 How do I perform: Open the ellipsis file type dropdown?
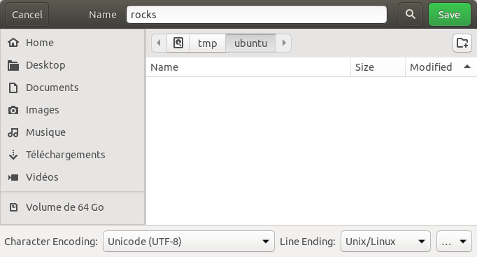[454, 242]
